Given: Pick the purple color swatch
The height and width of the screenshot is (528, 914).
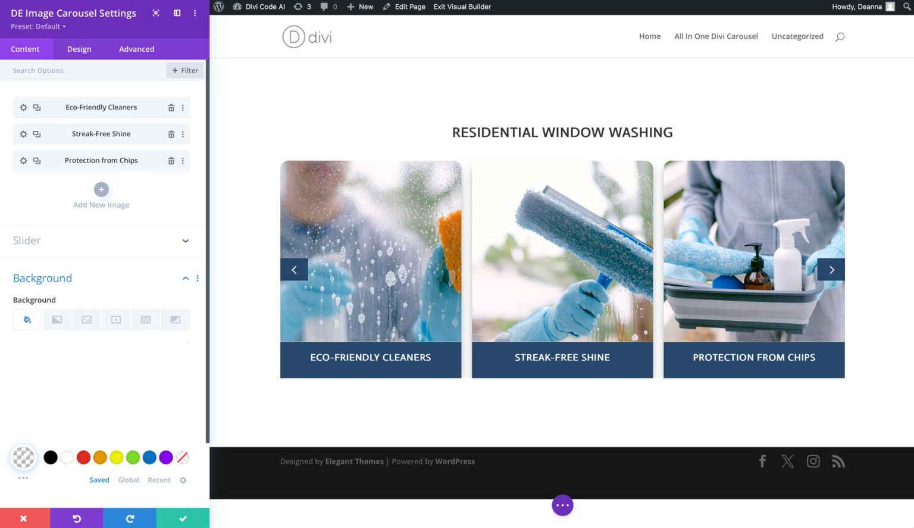Looking at the screenshot, I should pyautogui.click(x=165, y=457).
